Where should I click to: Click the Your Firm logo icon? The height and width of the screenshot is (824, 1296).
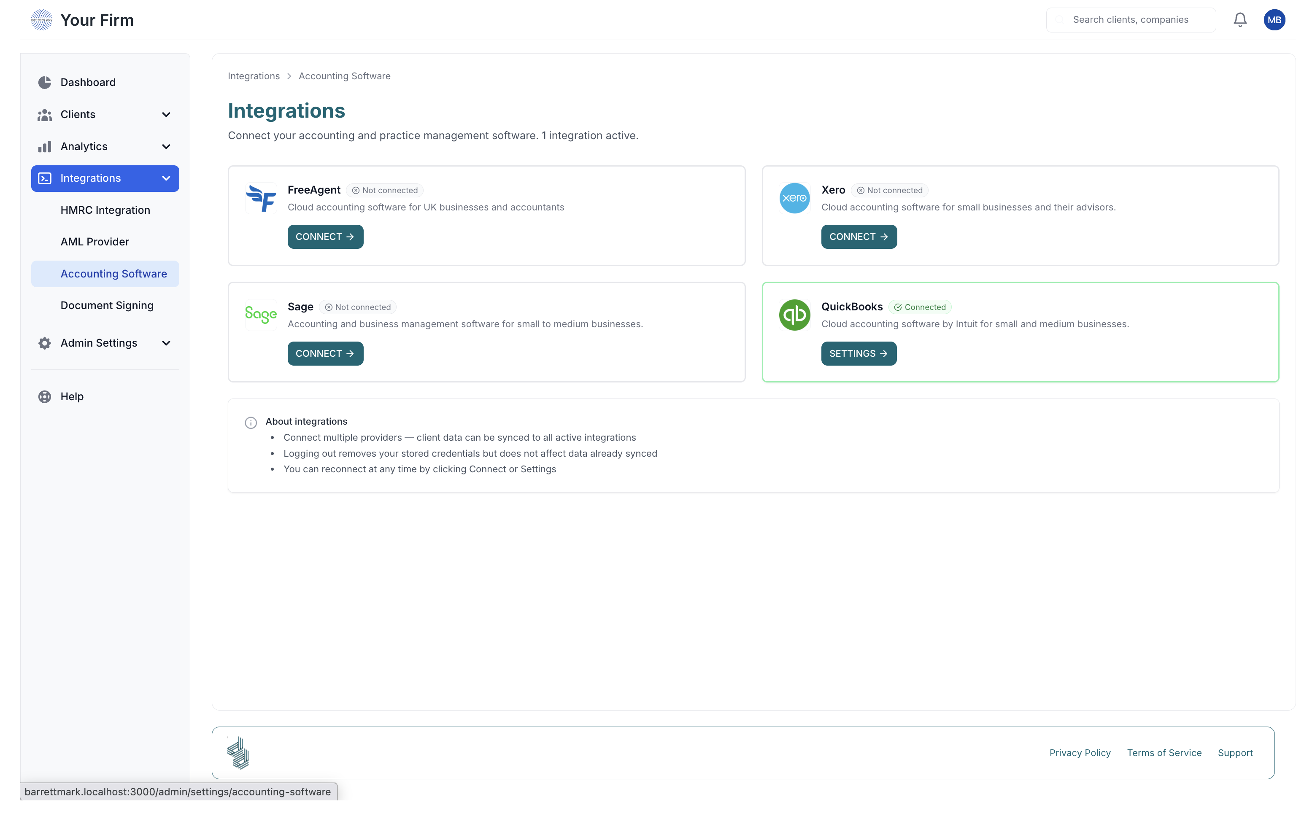(x=41, y=20)
